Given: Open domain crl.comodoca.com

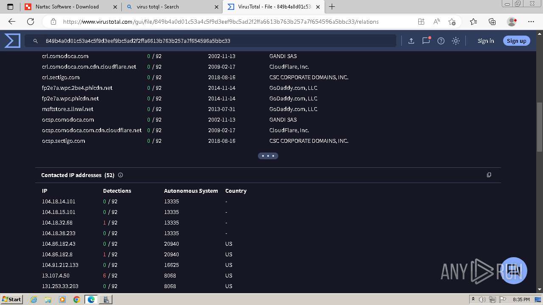Looking at the screenshot, I should point(65,56).
